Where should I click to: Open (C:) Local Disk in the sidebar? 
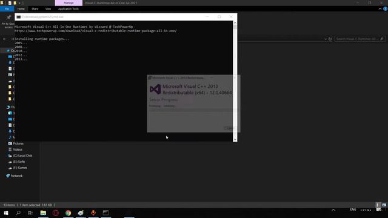click(x=22, y=156)
